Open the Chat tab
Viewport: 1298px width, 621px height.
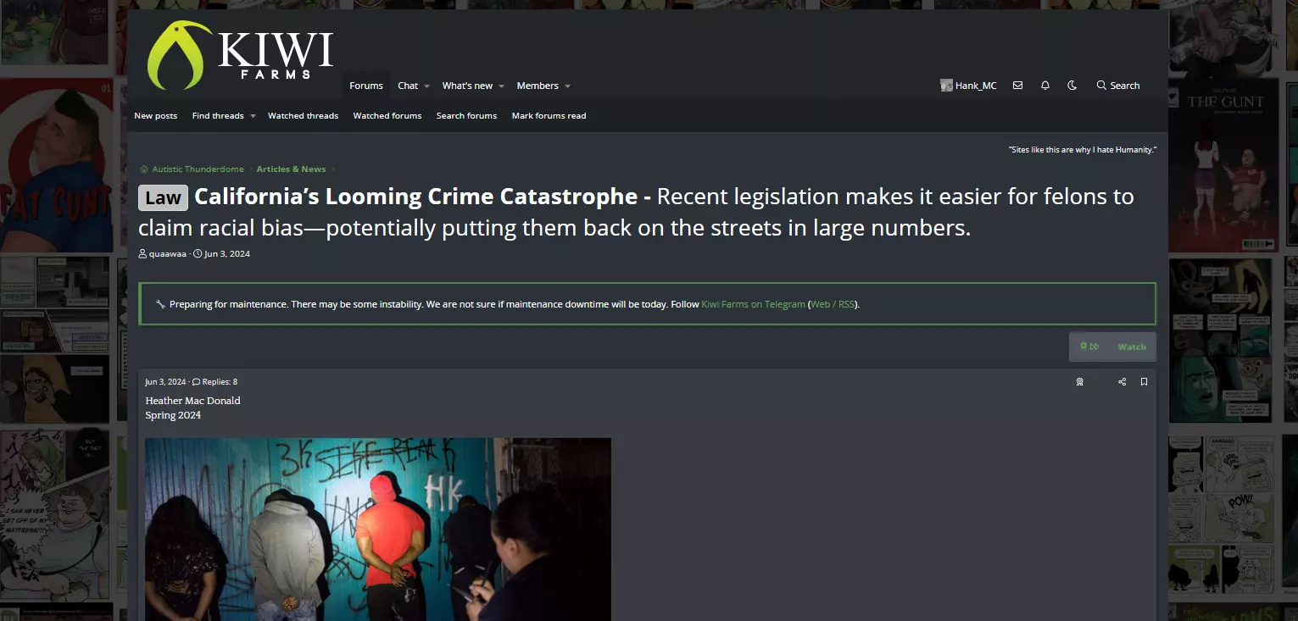click(x=408, y=86)
